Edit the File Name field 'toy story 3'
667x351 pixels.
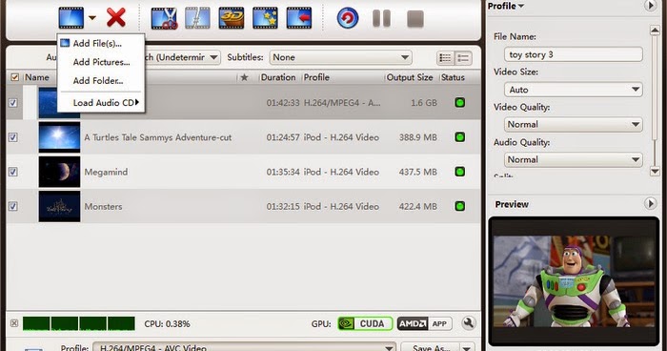(574, 54)
